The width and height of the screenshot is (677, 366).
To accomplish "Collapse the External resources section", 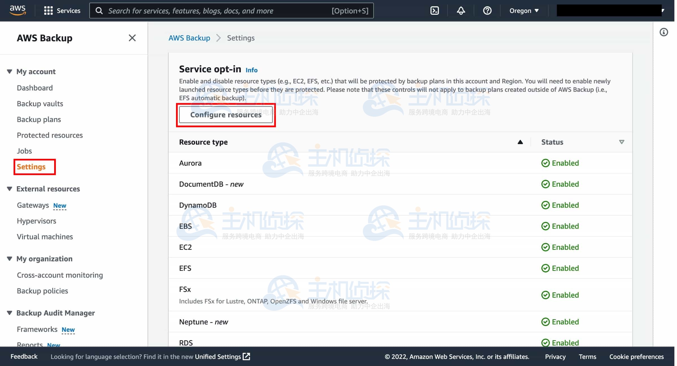I will click(9, 189).
